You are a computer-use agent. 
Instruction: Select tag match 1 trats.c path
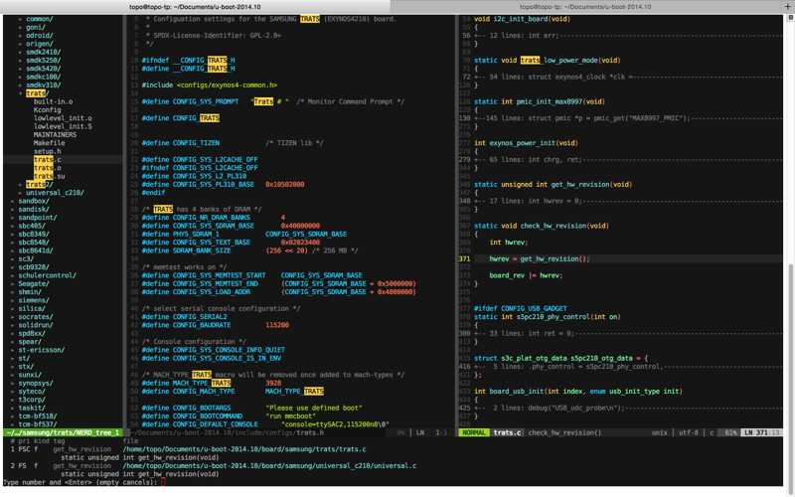[244, 449]
